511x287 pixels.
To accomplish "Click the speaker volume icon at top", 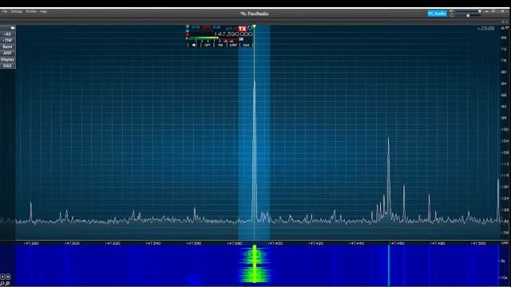I will pos(451,11).
